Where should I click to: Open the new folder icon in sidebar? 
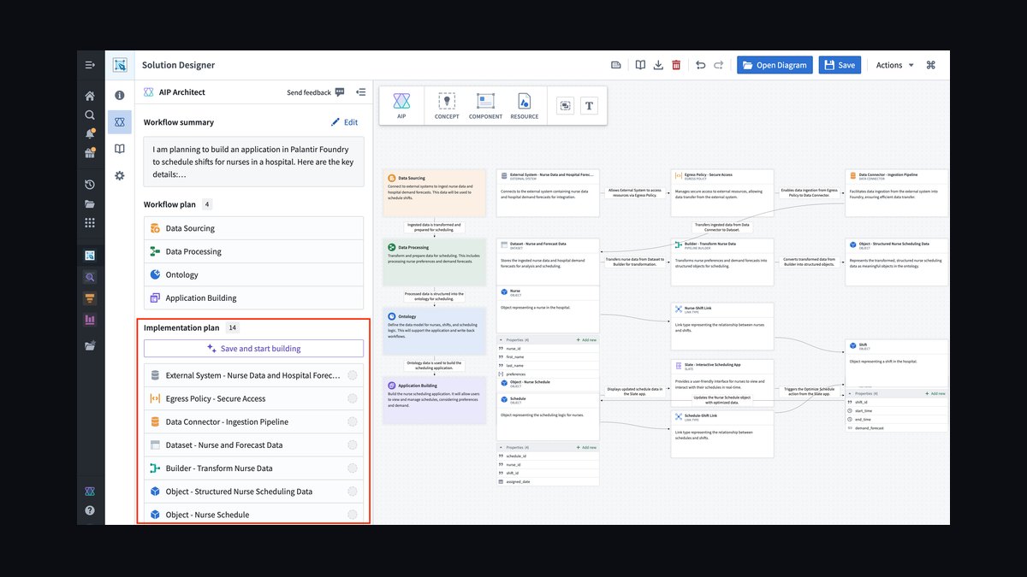[90, 346]
